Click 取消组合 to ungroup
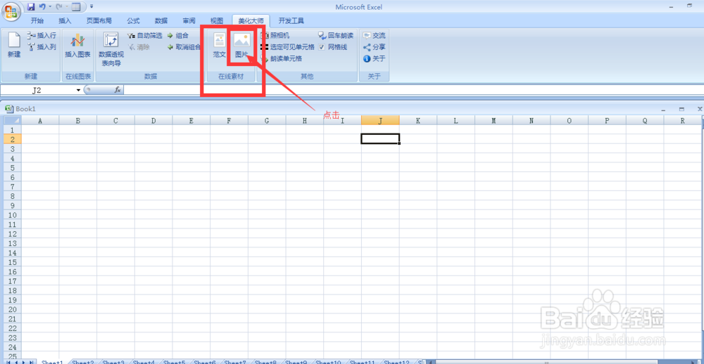Viewport: 704px width, 364px height. pos(184,47)
